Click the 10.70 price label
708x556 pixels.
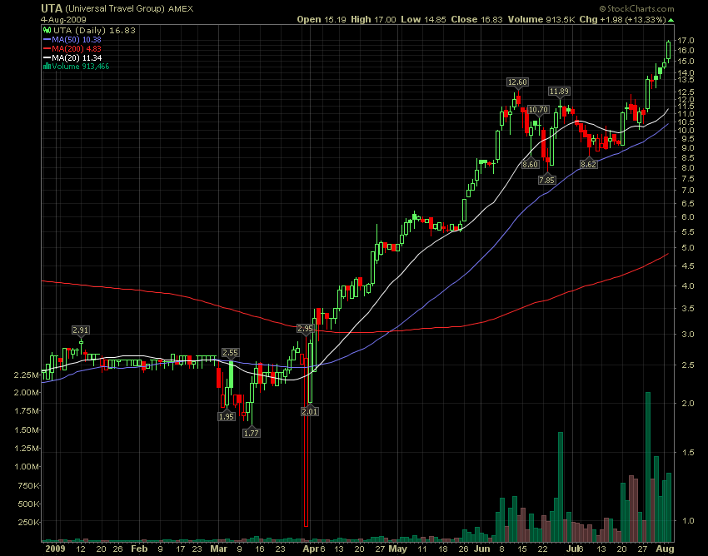coord(538,109)
